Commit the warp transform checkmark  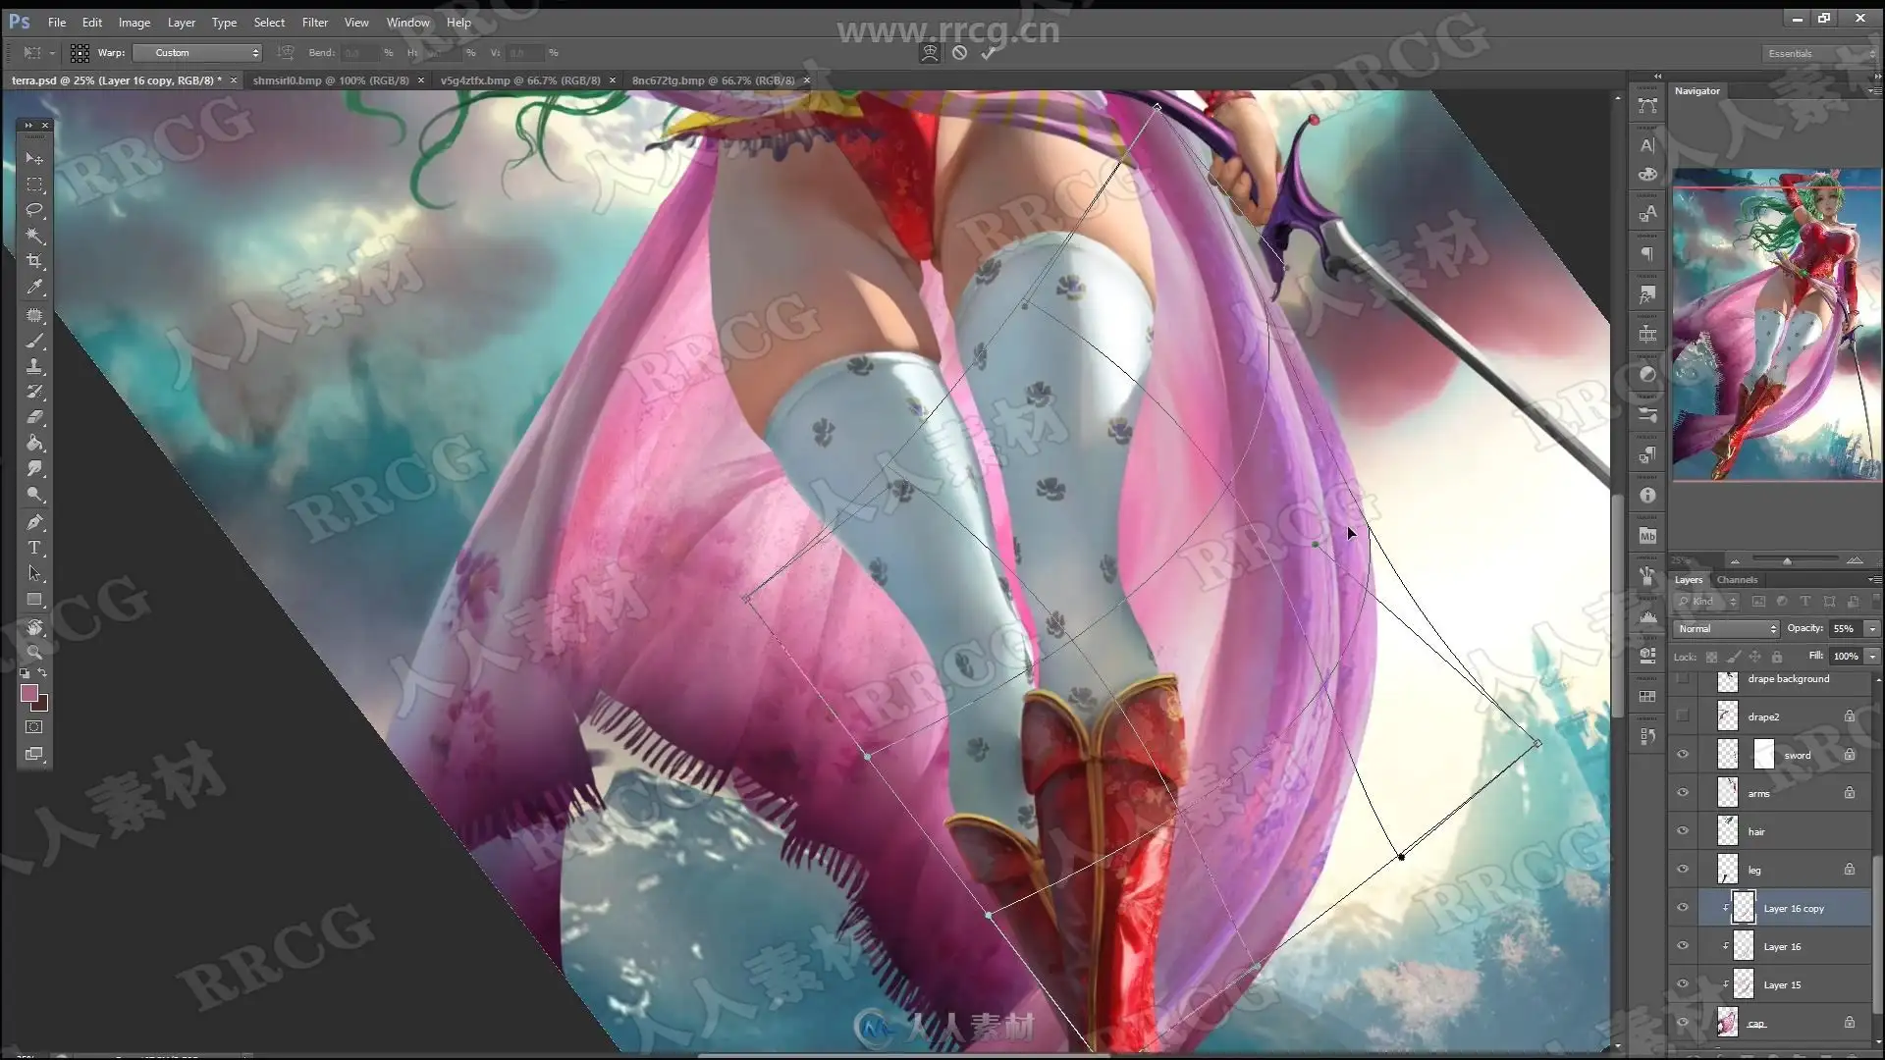tap(989, 53)
